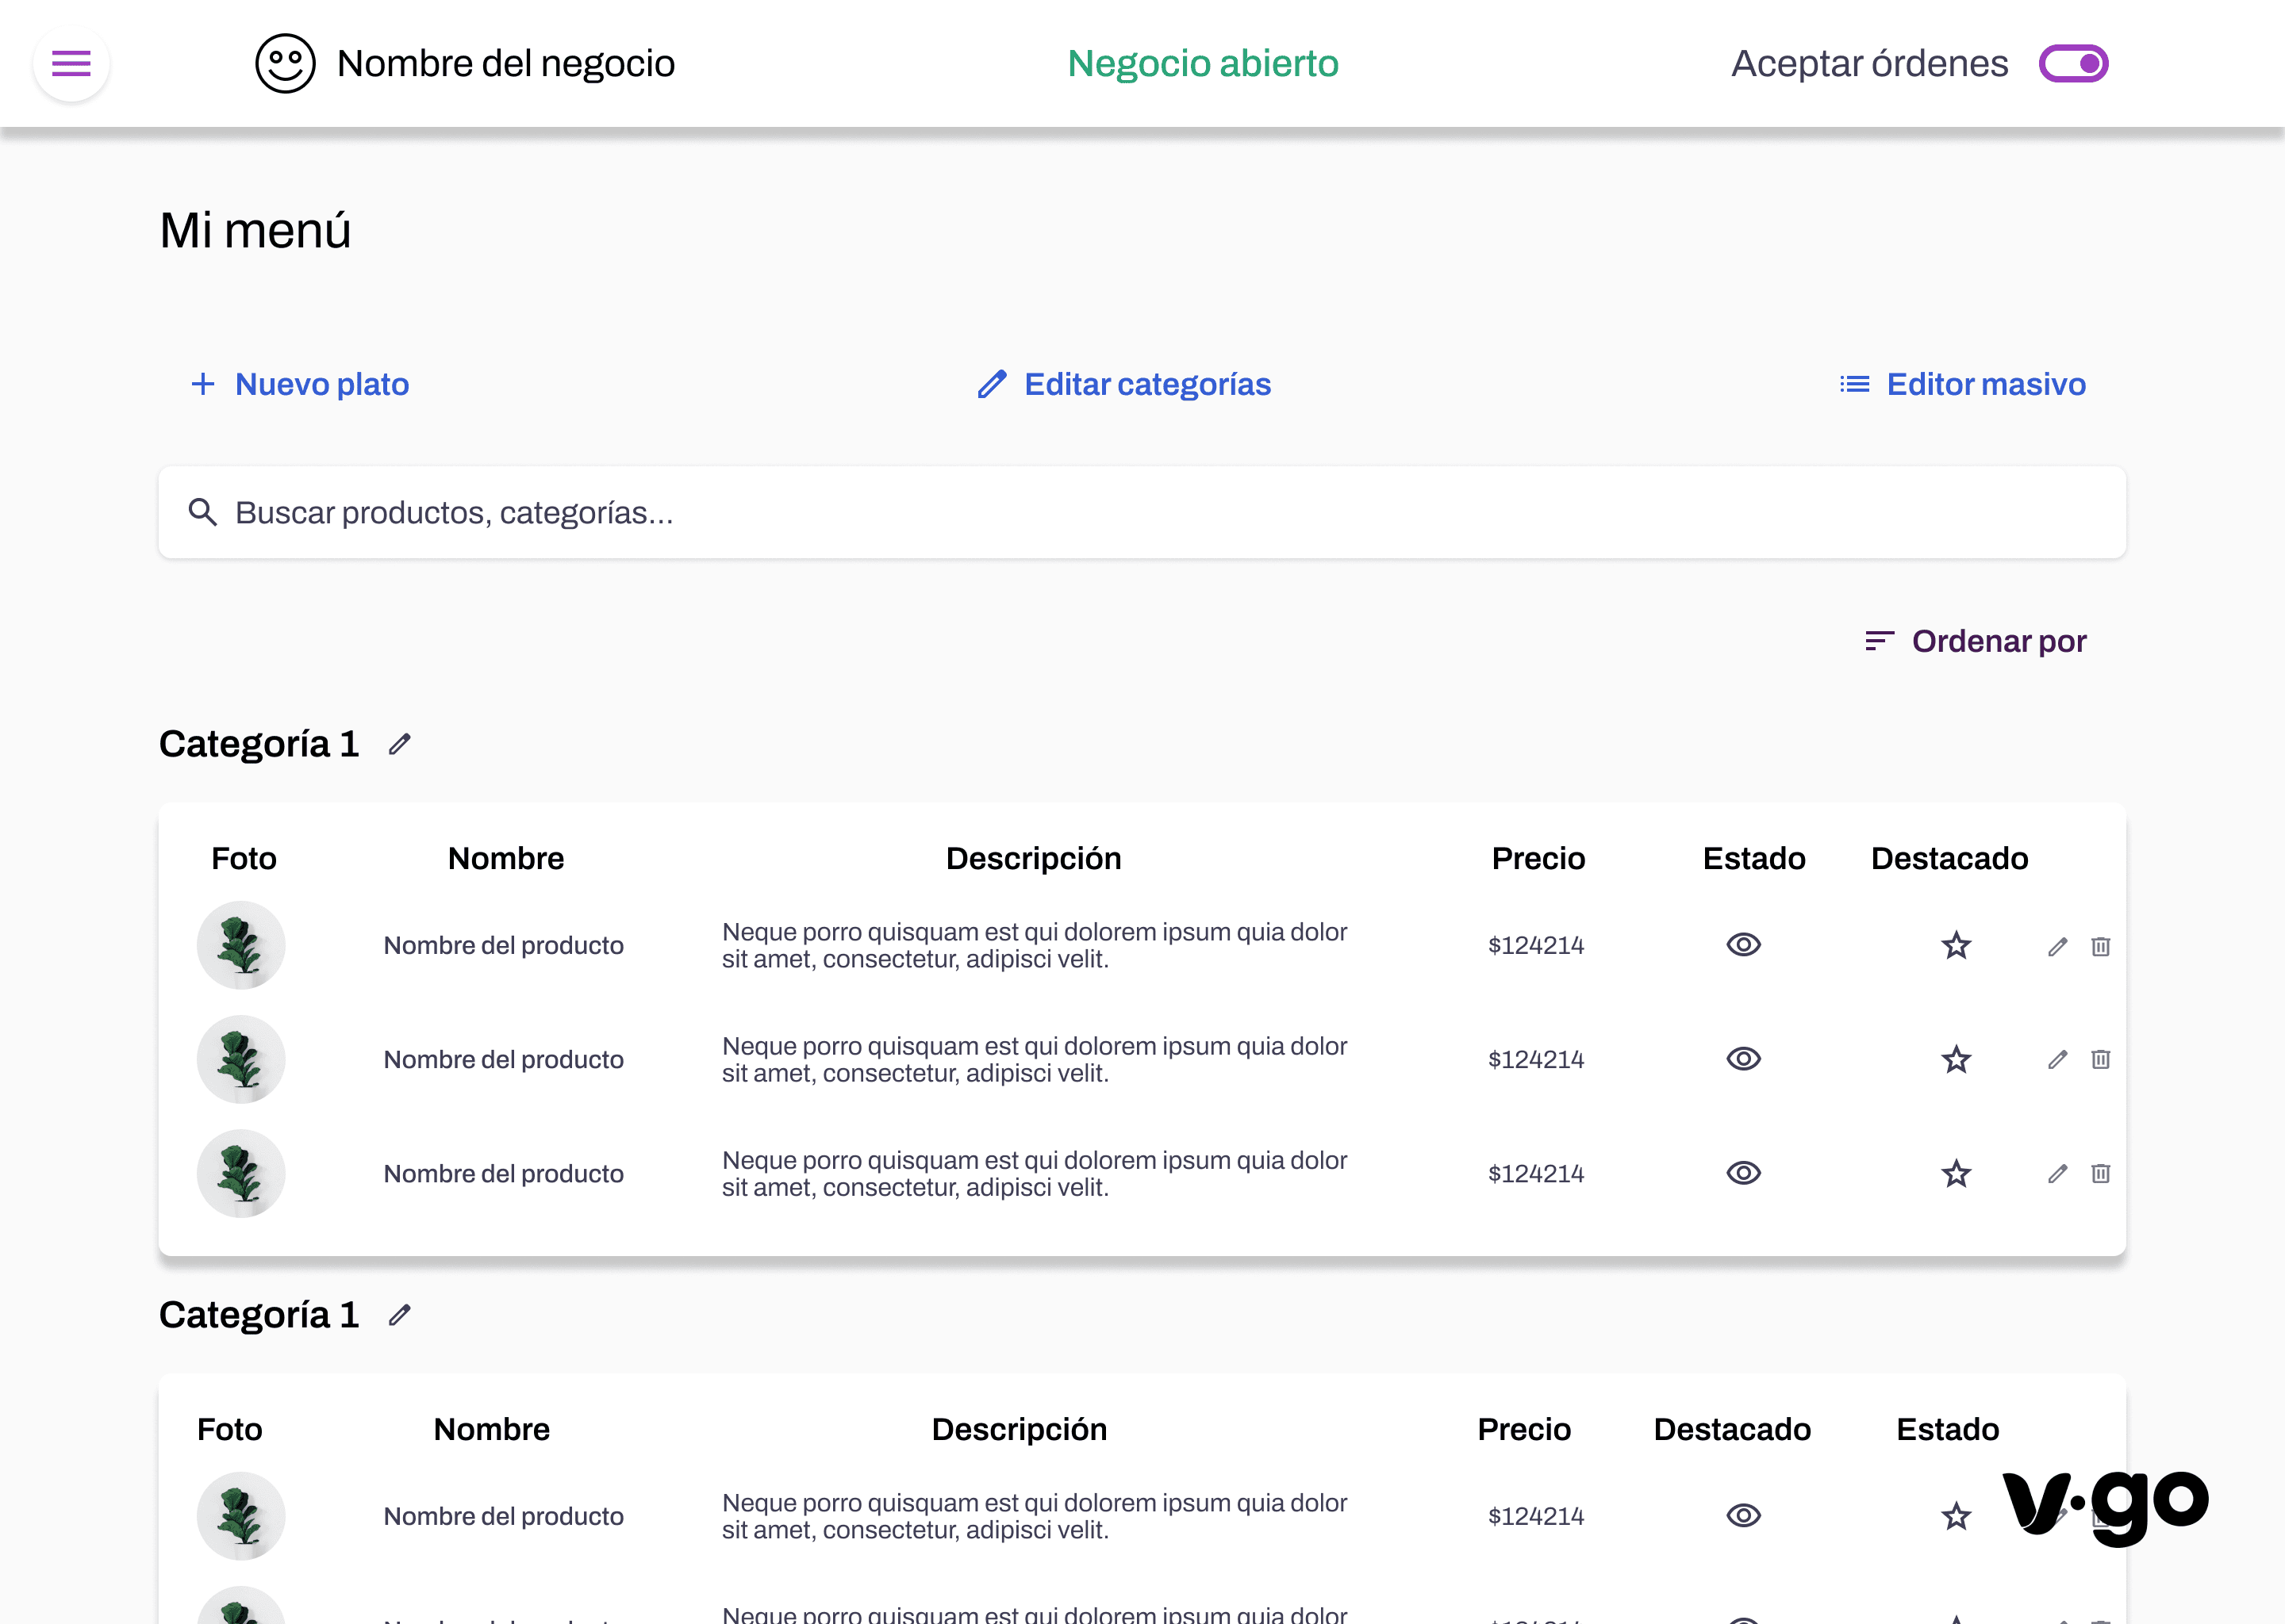Click second row's Nombre del producto

[x=503, y=1059]
